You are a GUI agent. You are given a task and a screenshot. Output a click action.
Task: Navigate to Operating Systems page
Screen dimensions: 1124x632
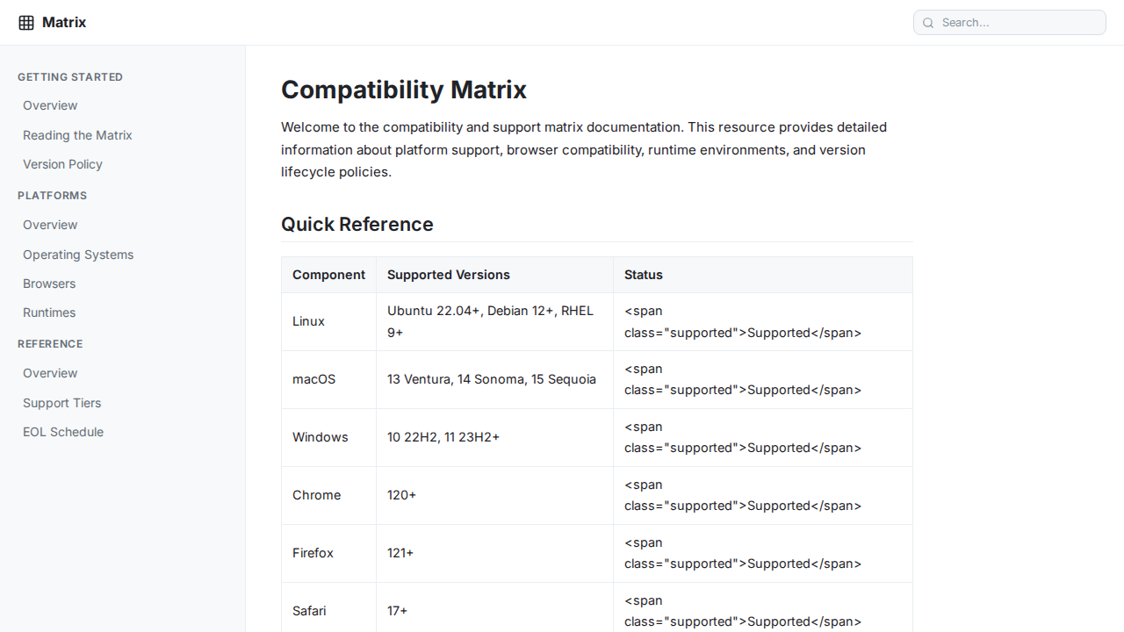[78, 255]
